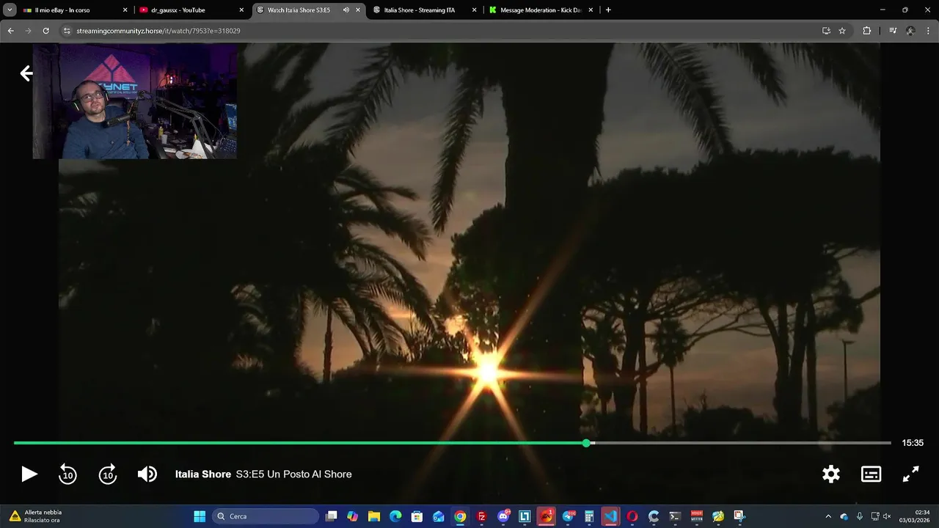Open the tab search dropdown

(x=10, y=10)
